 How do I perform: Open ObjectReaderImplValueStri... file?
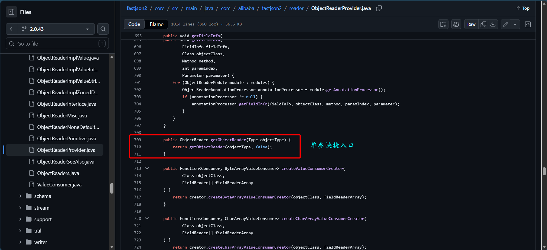68,81
